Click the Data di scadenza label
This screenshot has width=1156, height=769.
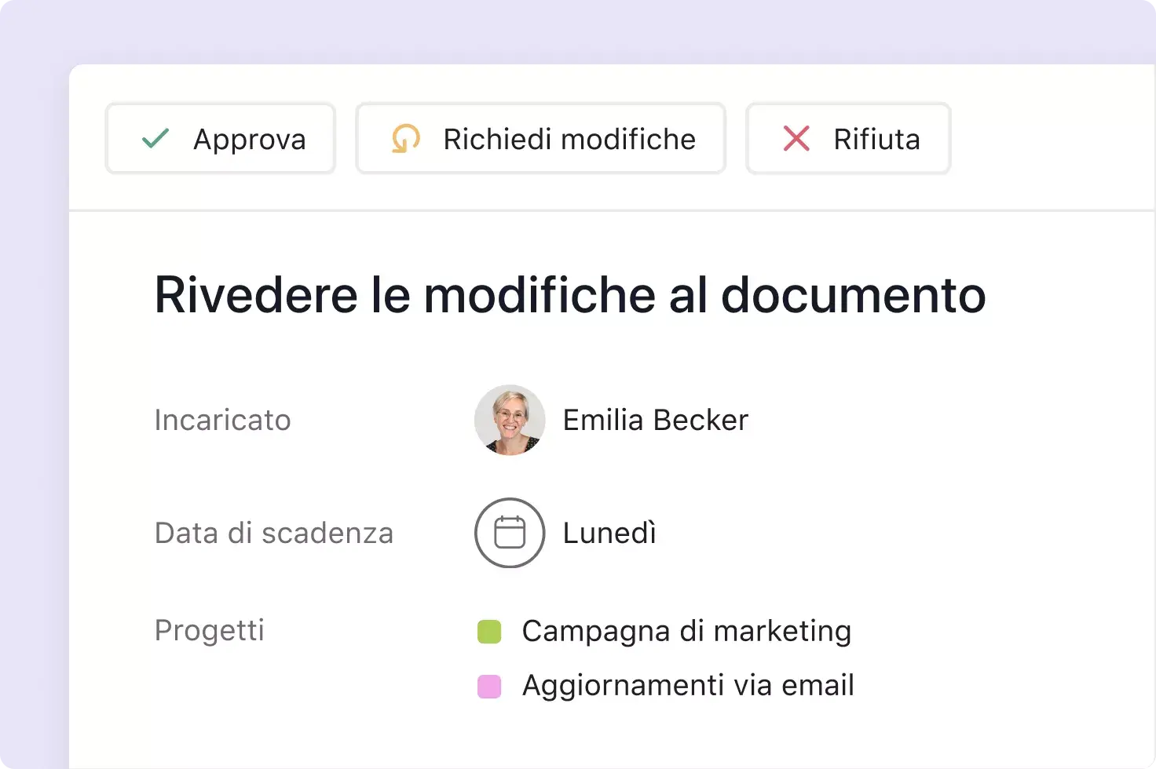[274, 533]
